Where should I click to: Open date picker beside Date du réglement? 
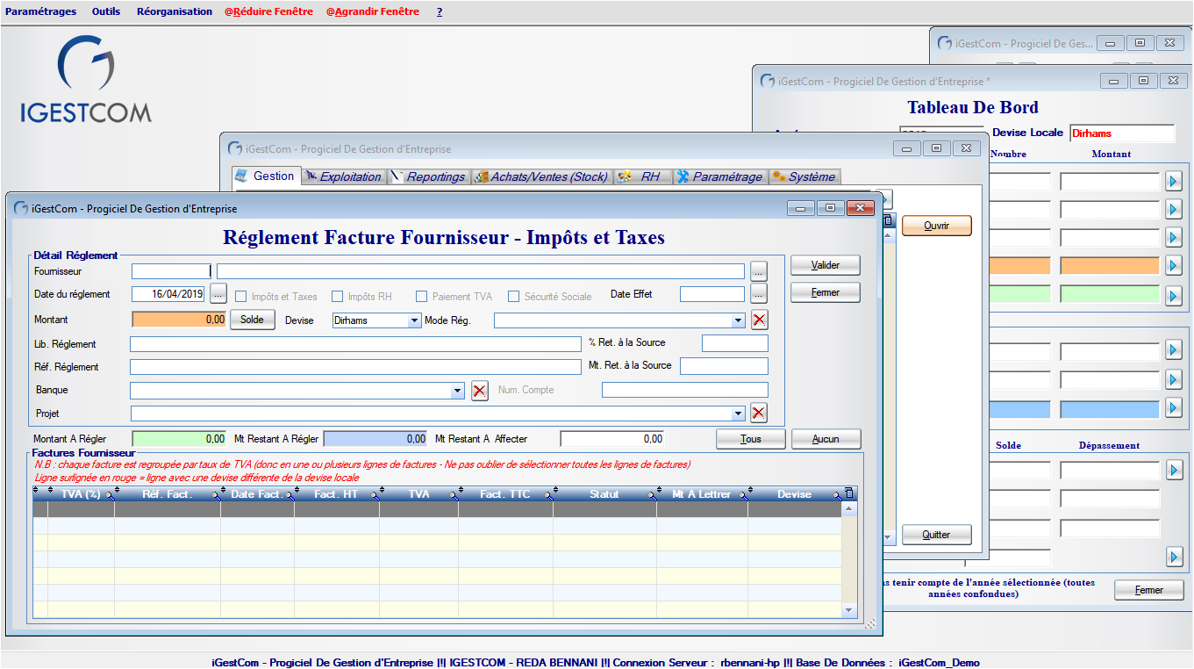pos(218,293)
